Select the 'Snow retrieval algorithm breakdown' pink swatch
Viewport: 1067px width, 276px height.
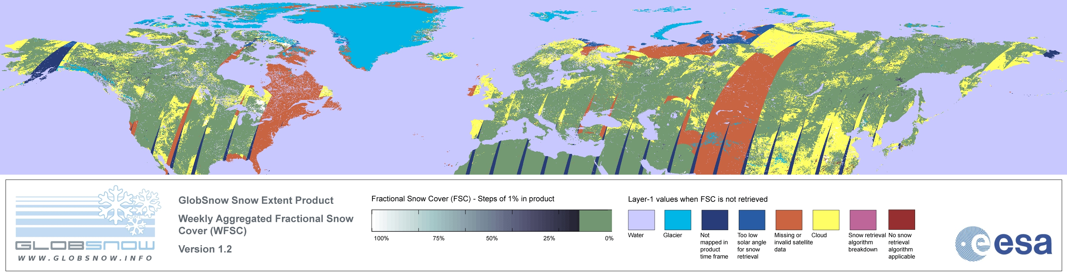point(863,220)
